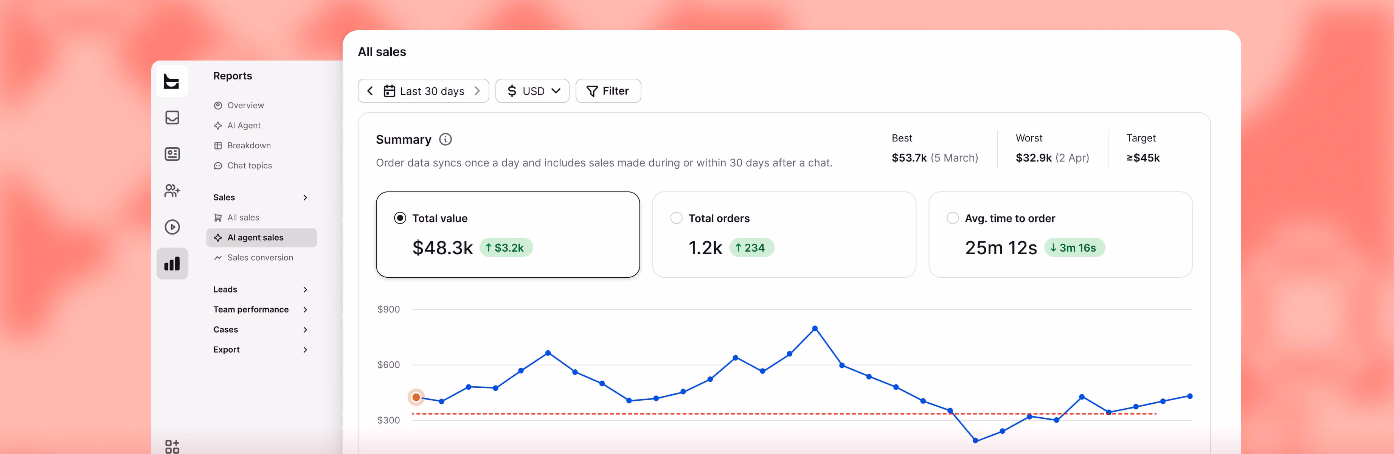Open the apps grid-plus icon
This screenshot has width=1394, height=454.
point(172,446)
